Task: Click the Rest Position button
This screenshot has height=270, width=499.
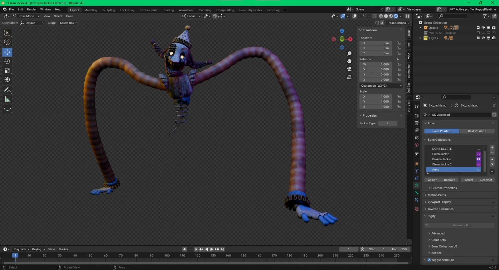Action: pyautogui.click(x=477, y=131)
